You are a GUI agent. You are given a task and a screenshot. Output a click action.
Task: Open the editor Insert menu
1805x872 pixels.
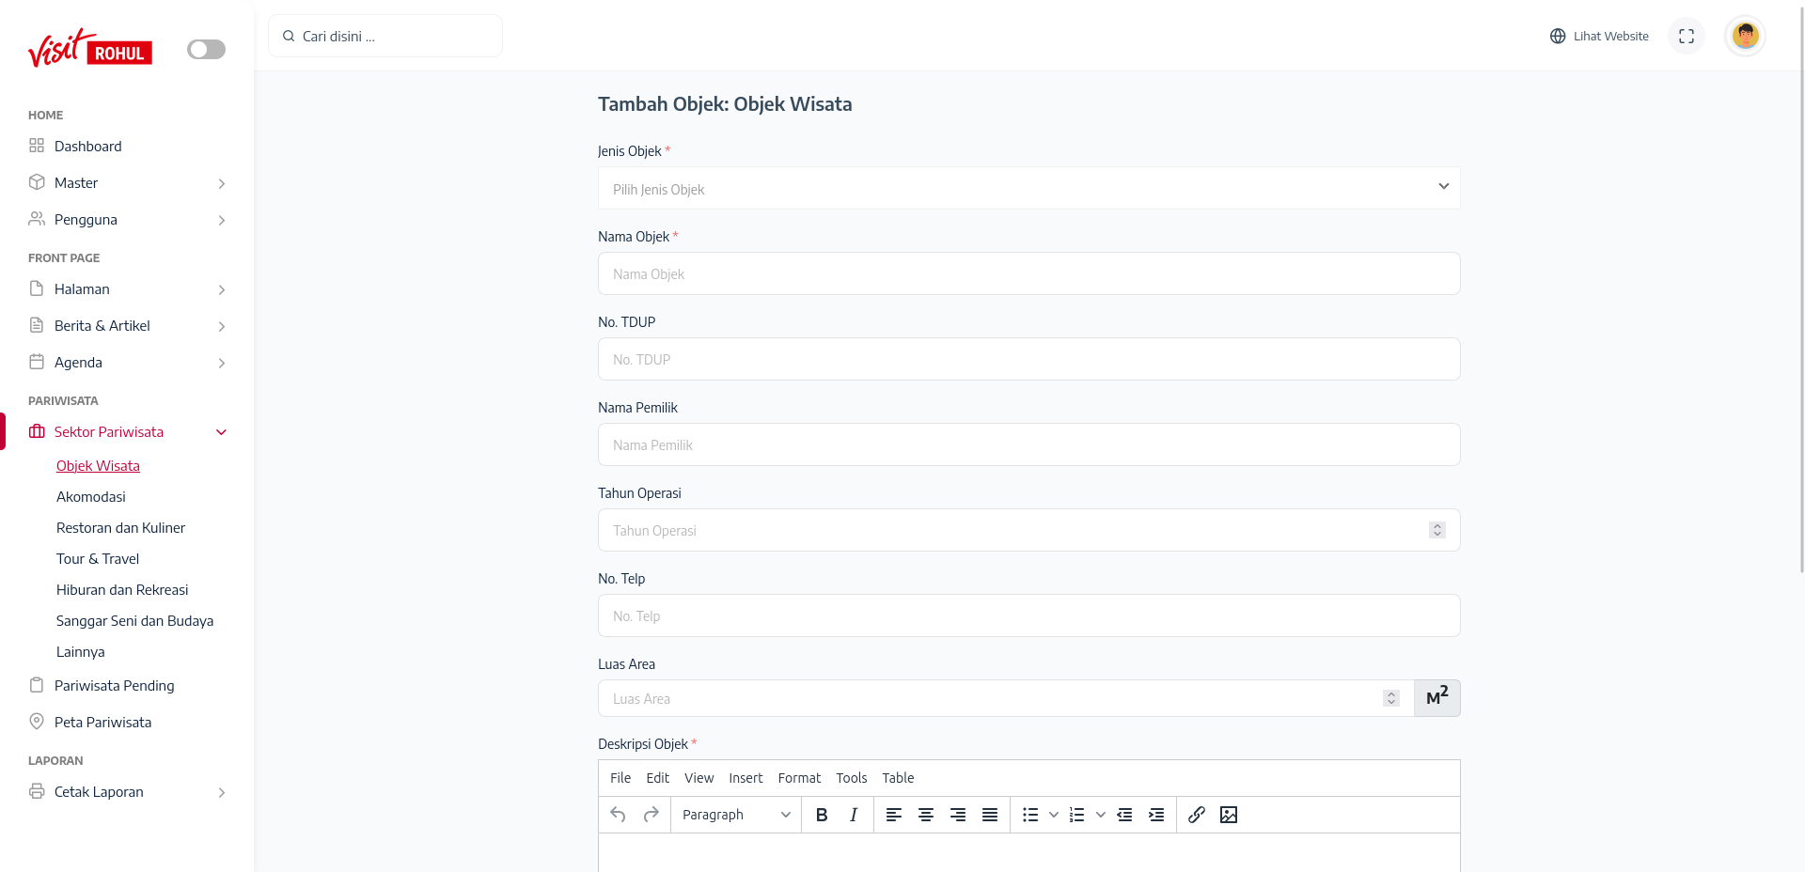point(746,778)
